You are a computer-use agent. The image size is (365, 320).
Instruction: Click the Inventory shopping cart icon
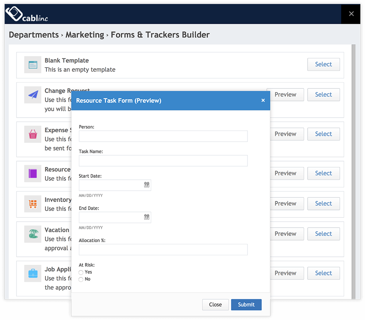click(x=32, y=204)
